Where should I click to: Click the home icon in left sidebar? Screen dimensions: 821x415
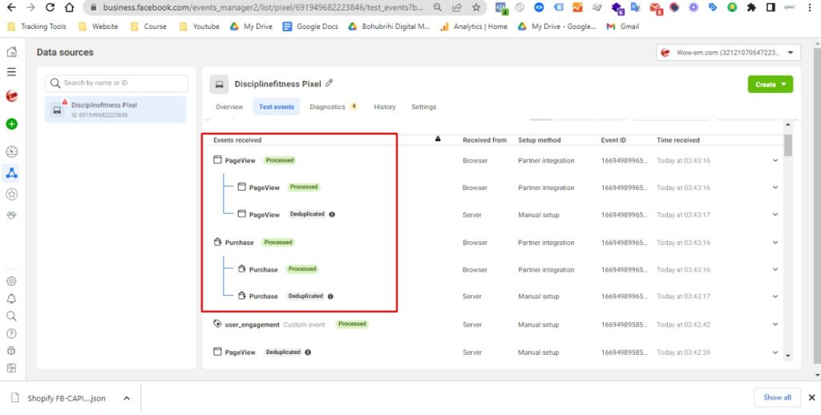pos(11,52)
